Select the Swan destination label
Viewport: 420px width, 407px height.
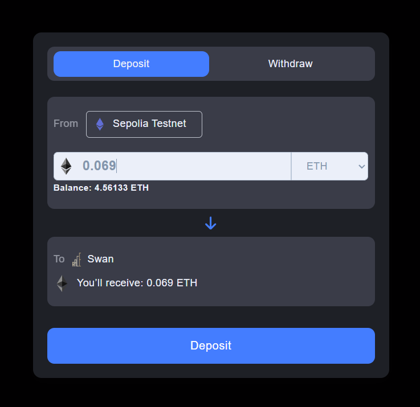click(x=101, y=259)
